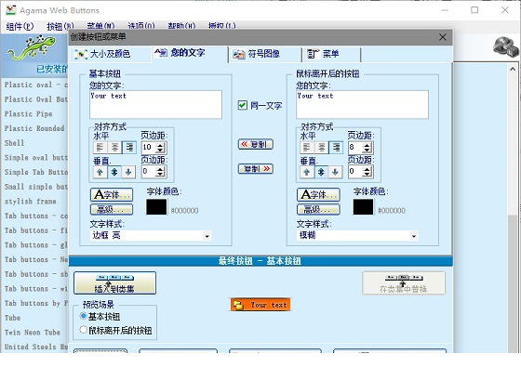Image resolution: width=521 pixels, height=367 pixels.
Task: Center basic button text horizontally
Action: 114,148
